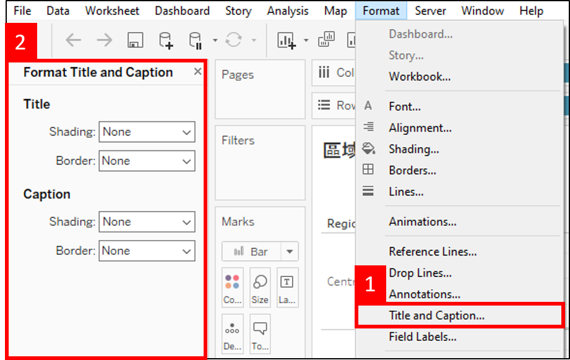Click the Save workbook toolbar icon
570x360 pixels.
point(135,41)
